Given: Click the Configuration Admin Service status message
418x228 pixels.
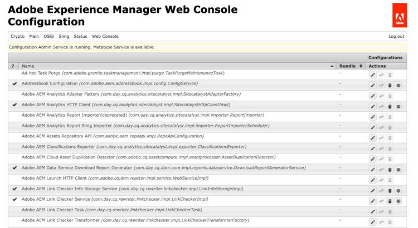Looking at the screenshot, I should pyautogui.click(x=82, y=47).
